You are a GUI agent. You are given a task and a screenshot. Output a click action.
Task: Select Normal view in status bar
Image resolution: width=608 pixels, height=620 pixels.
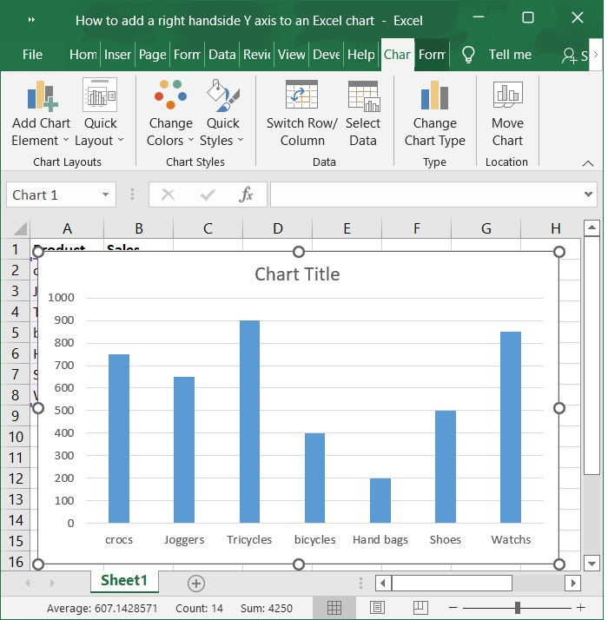tap(334, 607)
